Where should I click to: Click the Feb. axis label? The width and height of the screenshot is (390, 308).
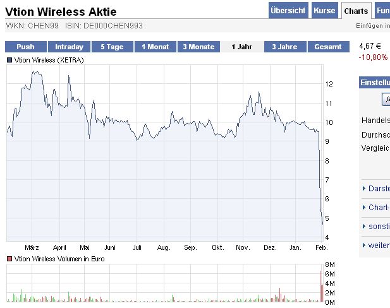pos(322,247)
